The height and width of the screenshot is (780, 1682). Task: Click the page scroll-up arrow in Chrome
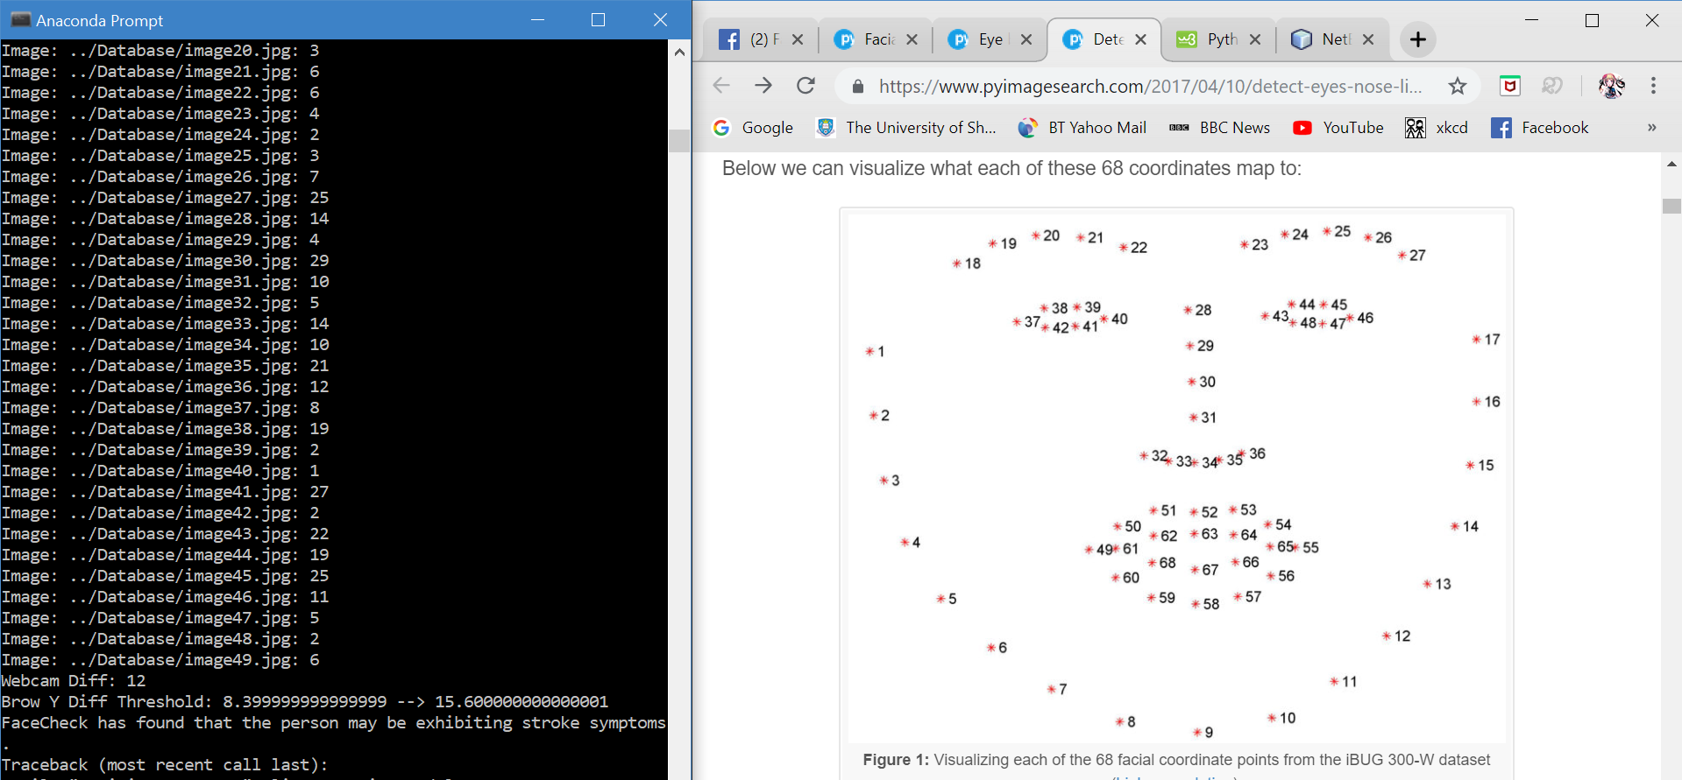point(1671,164)
